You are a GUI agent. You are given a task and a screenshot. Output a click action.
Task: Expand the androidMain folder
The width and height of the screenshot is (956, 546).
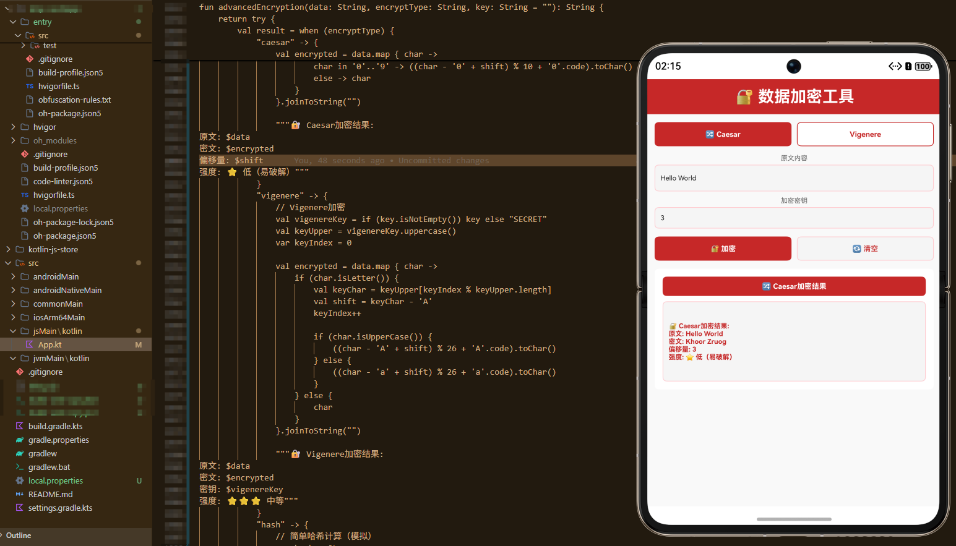pyautogui.click(x=13, y=276)
